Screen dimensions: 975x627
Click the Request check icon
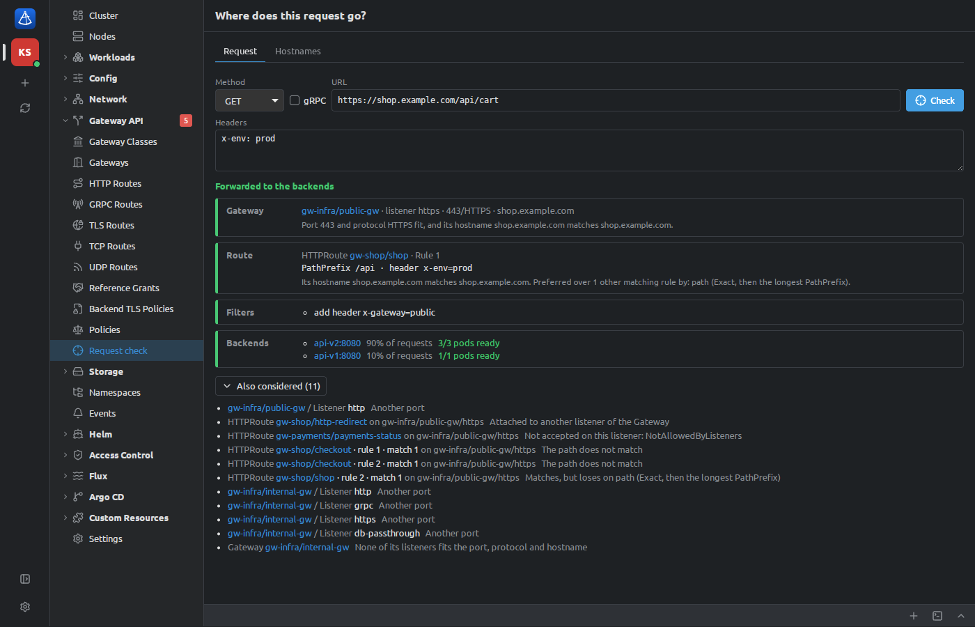[x=78, y=350]
